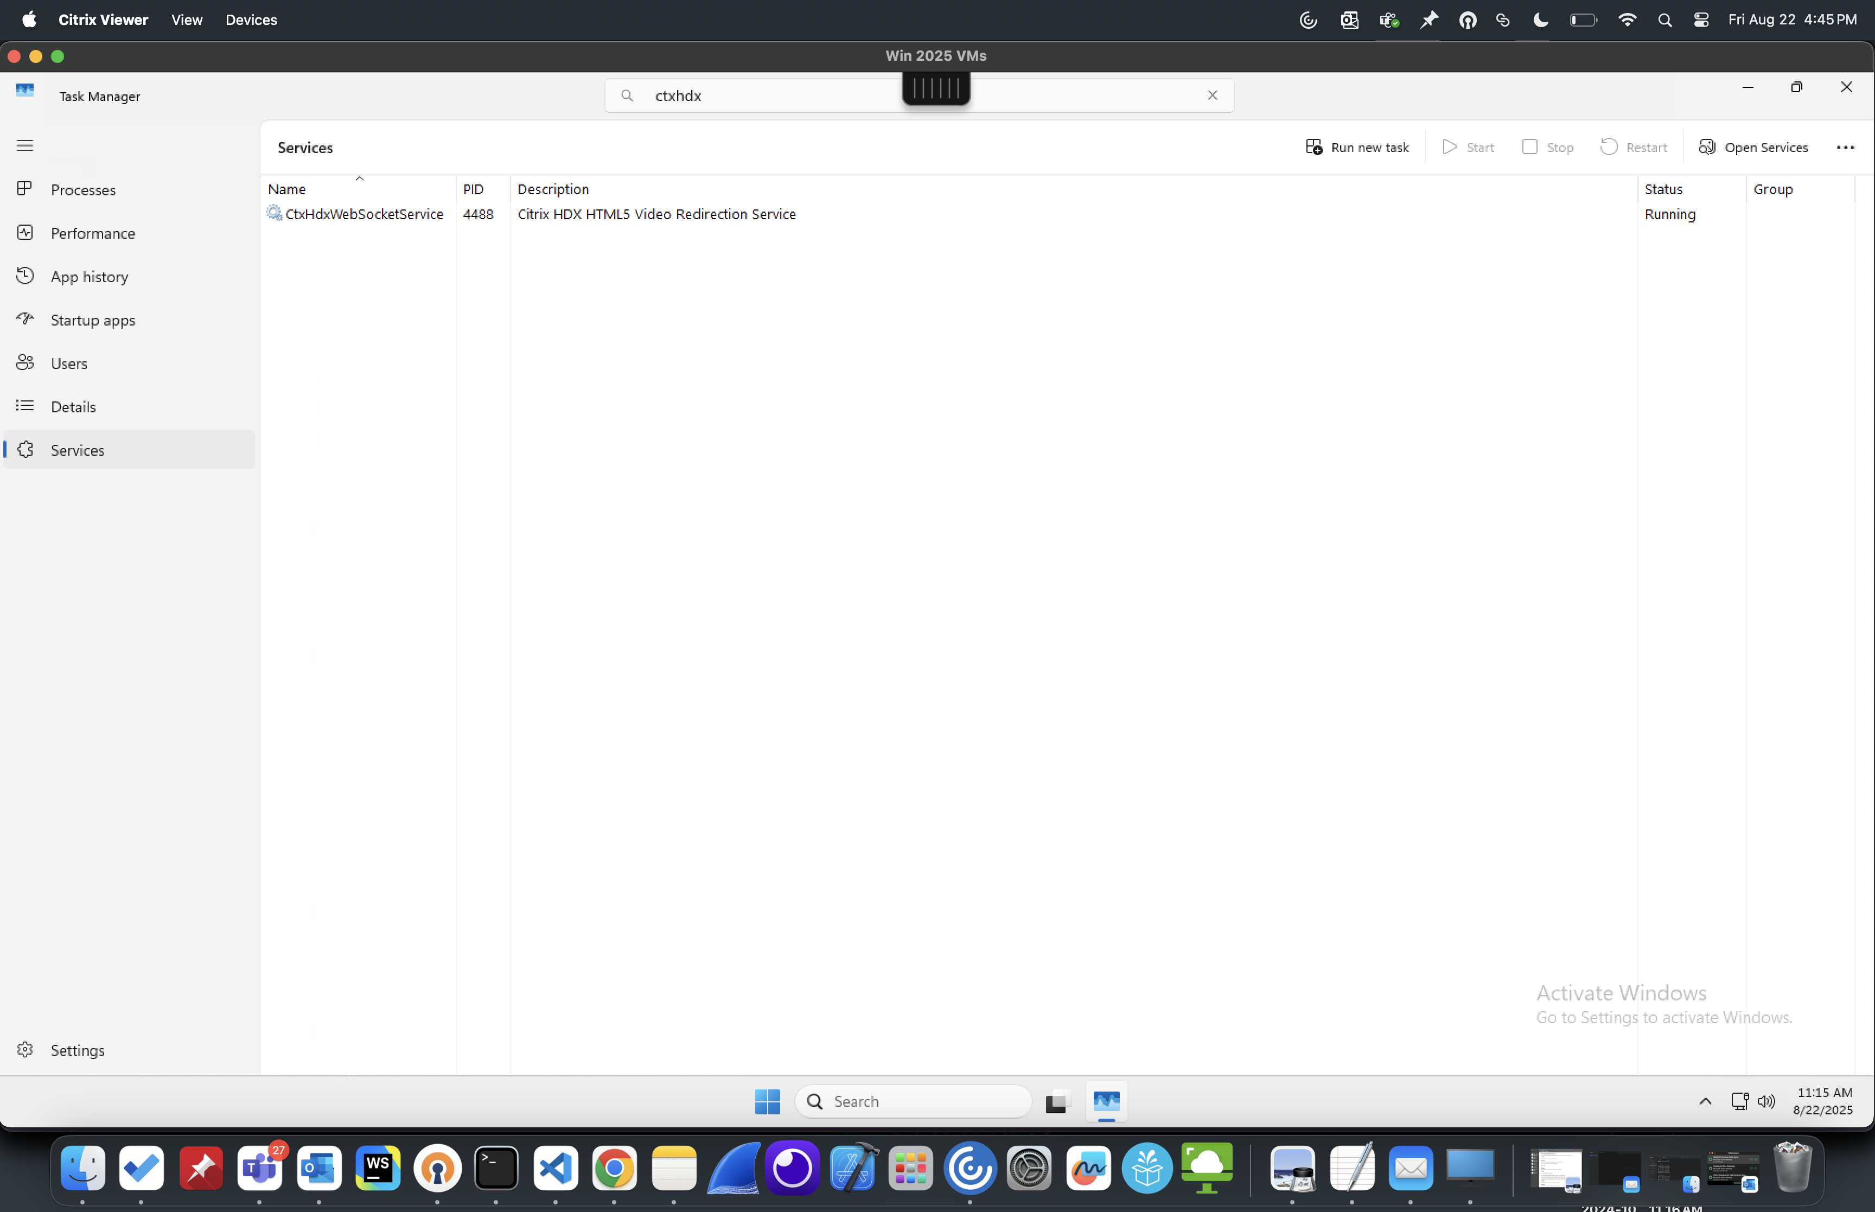The width and height of the screenshot is (1875, 1212).
Task: Open macOS Control Center
Action: [1701, 20]
